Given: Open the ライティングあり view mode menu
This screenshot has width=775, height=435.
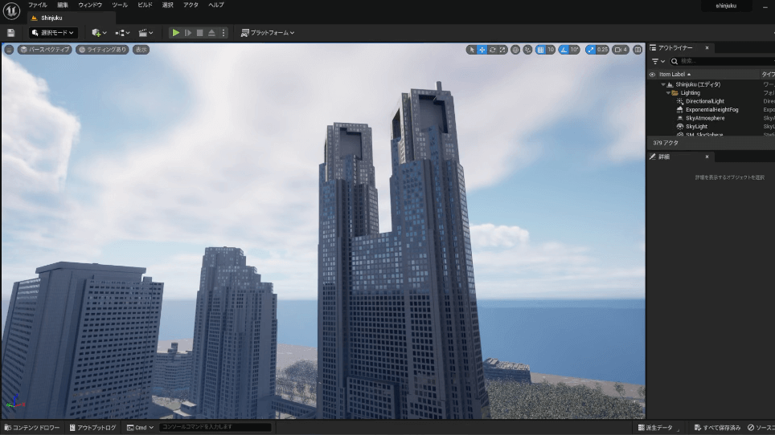Looking at the screenshot, I should [x=102, y=49].
